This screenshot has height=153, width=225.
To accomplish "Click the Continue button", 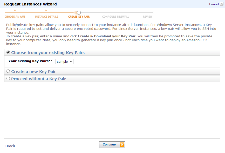I will coord(112,145).
